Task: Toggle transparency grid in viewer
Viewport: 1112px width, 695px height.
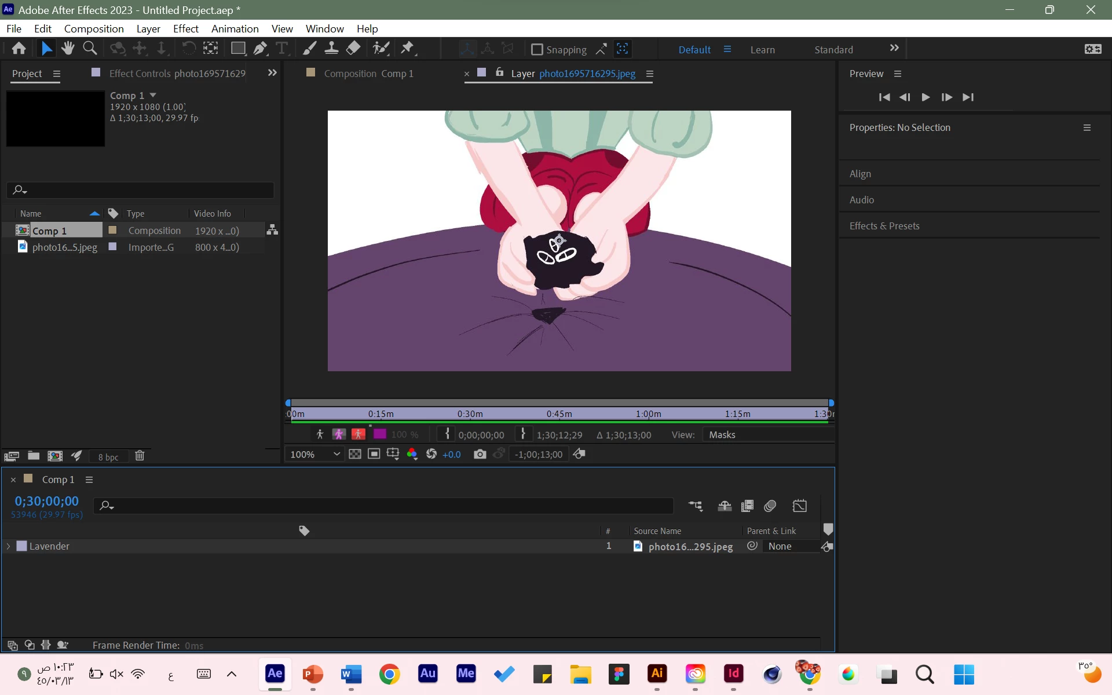Action: click(355, 454)
